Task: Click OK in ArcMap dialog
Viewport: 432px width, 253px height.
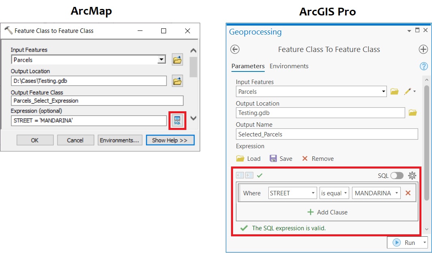Action: click(35, 140)
